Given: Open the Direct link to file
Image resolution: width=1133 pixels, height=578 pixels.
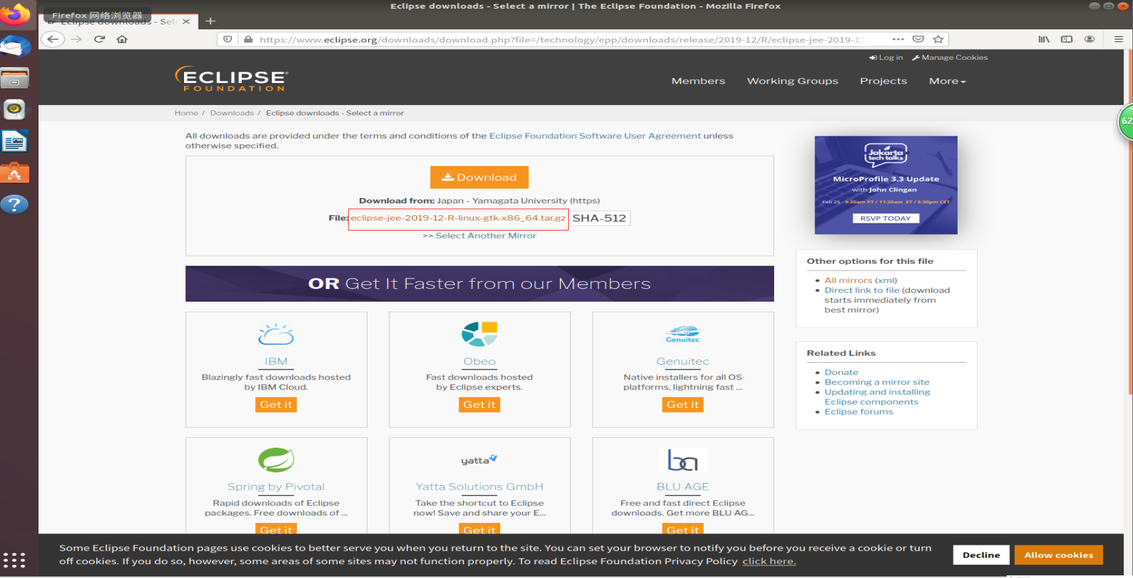Looking at the screenshot, I should [862, 290].
